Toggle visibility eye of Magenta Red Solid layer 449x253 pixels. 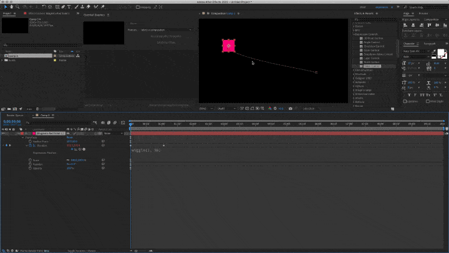[3, 134]
